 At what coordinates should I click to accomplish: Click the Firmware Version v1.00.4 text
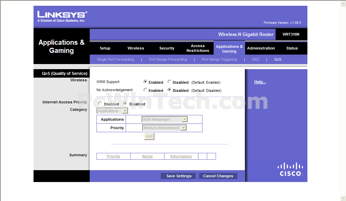282,22
